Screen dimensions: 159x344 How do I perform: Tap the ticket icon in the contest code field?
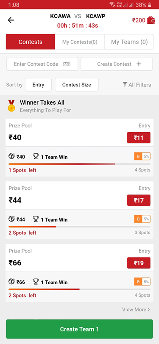coord(67,64)
